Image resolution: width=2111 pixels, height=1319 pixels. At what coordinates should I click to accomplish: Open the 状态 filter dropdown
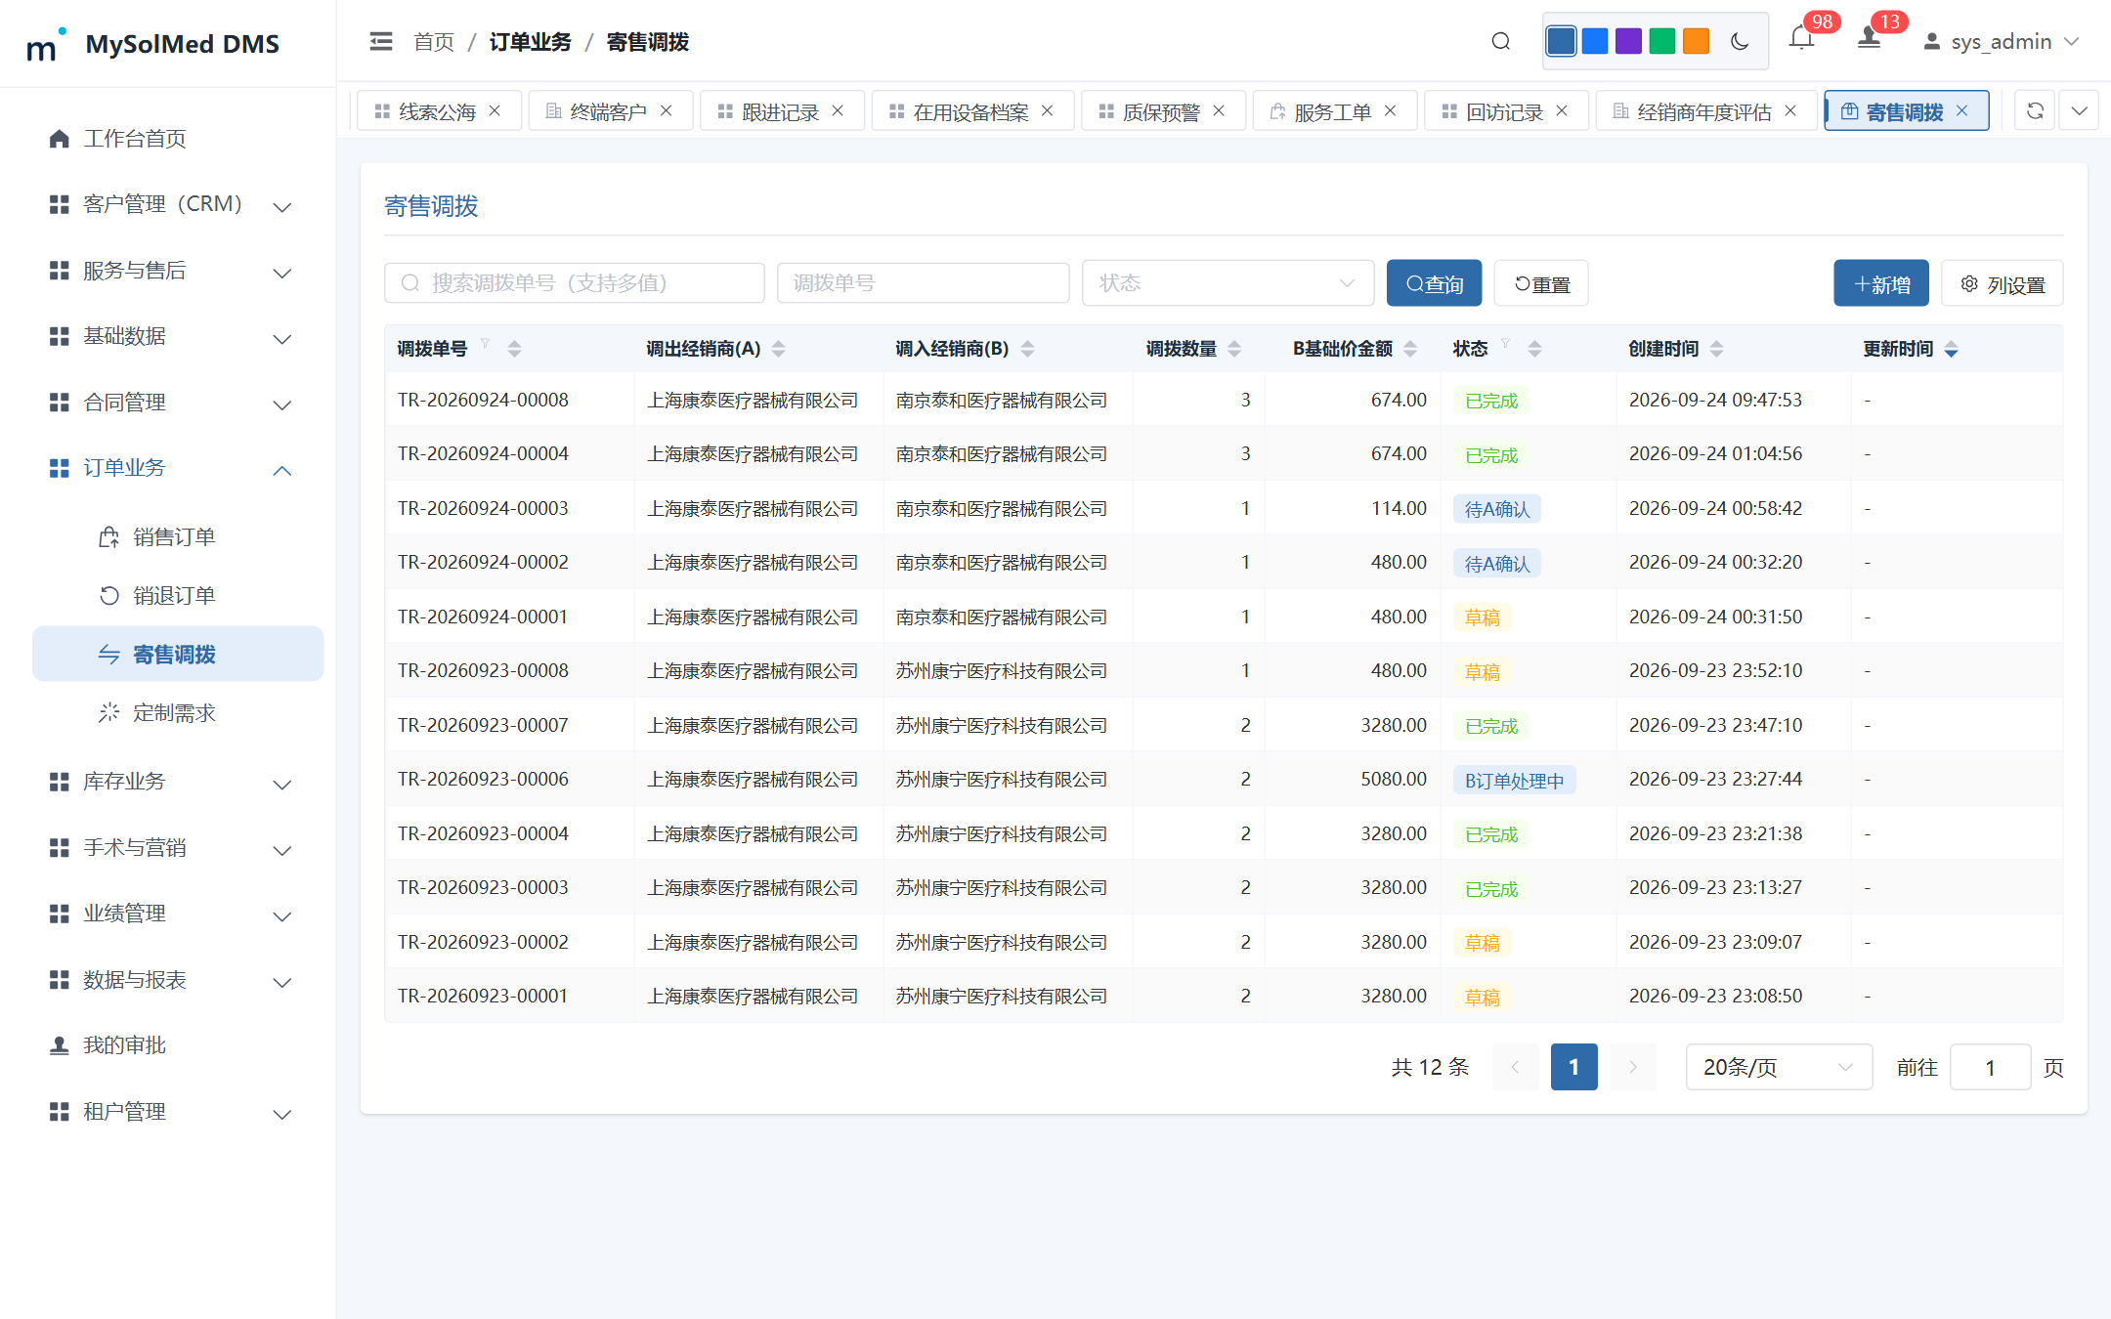tap(1228, 282)
